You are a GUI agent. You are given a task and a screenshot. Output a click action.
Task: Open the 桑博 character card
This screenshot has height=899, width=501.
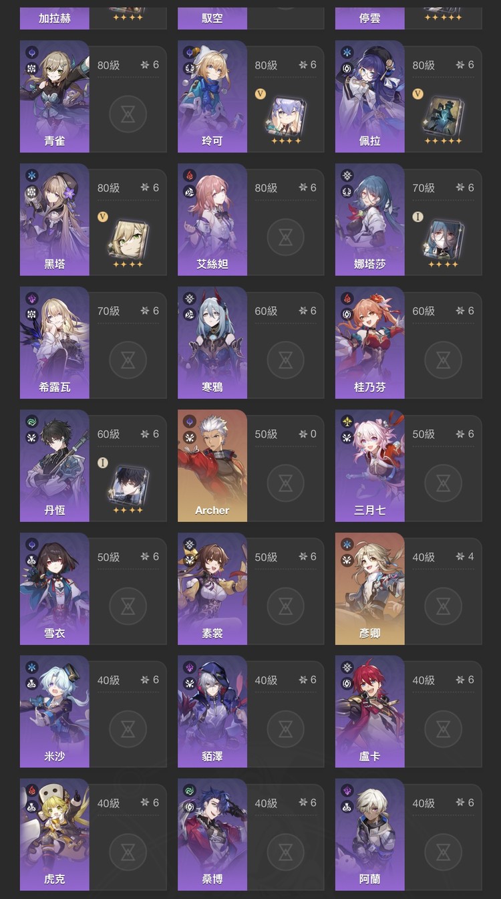212,834
